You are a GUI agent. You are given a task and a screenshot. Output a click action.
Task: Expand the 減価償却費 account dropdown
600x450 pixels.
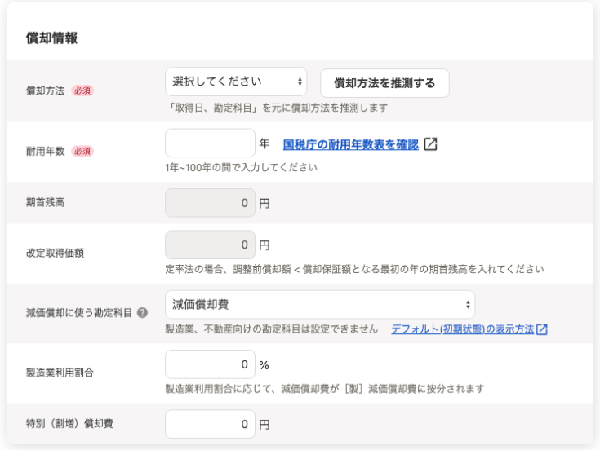click(319, 304)
